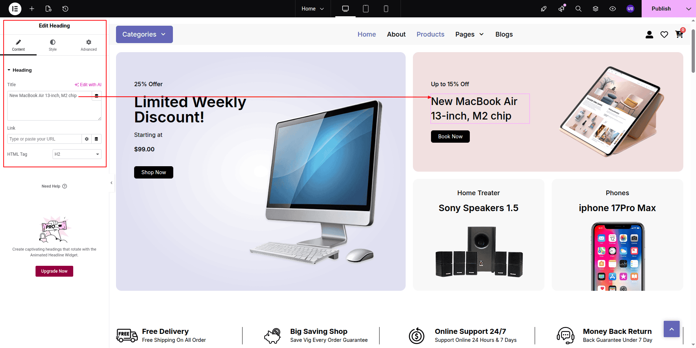Open the Elementor logo menu
The width and height of the screenshot is (696, 348).
pos(15,9)
